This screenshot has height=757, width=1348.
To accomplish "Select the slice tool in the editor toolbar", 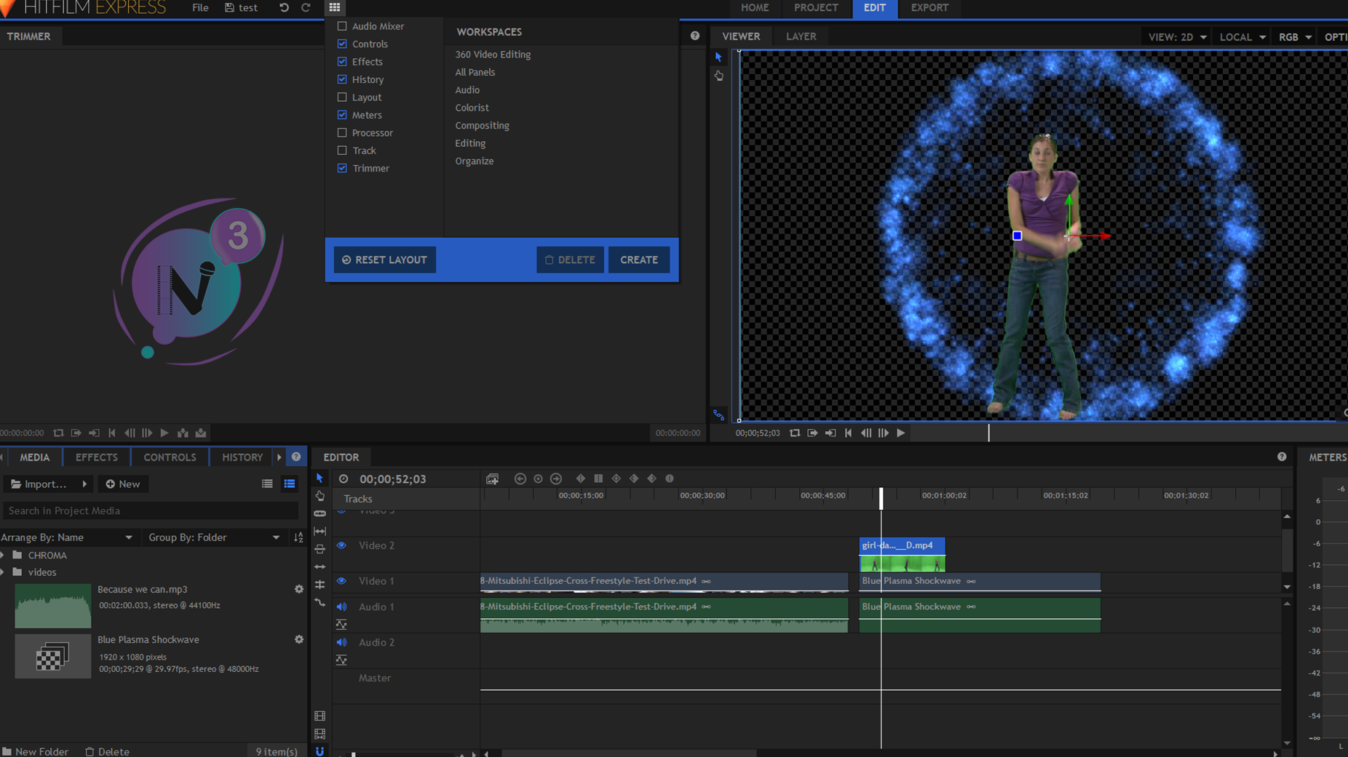I will [x=320, y=513].
